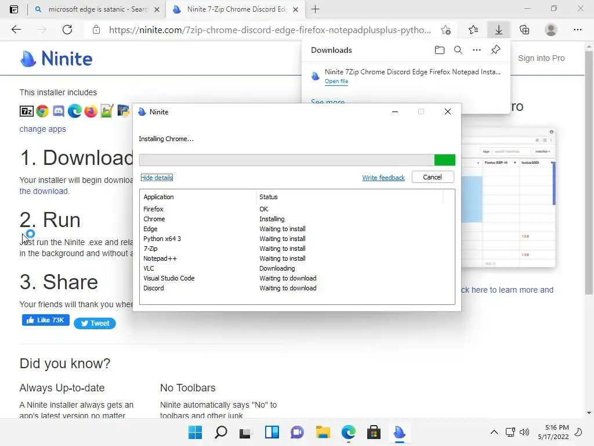Close the Ninite browser tab
Viewport: 594px width, 446px height.
tap(296, 9)
